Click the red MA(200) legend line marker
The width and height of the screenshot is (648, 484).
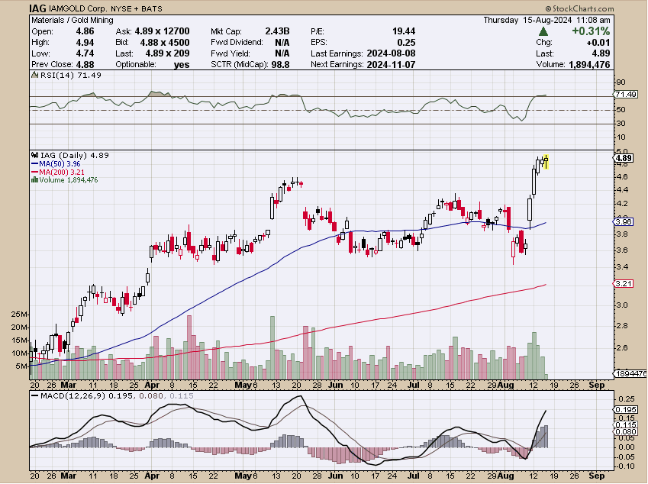[x=34, y=172]
